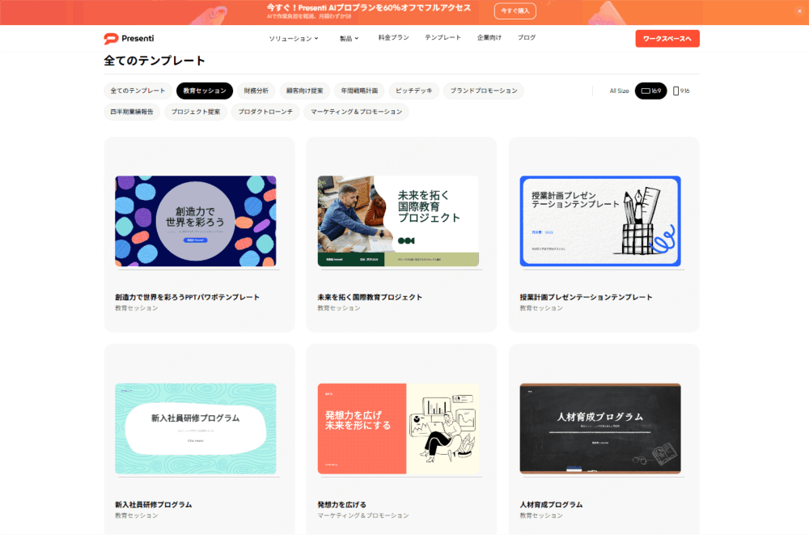Click the Presenti logo icon
Viewport: 809px width, 535px height.
(111, 38)
